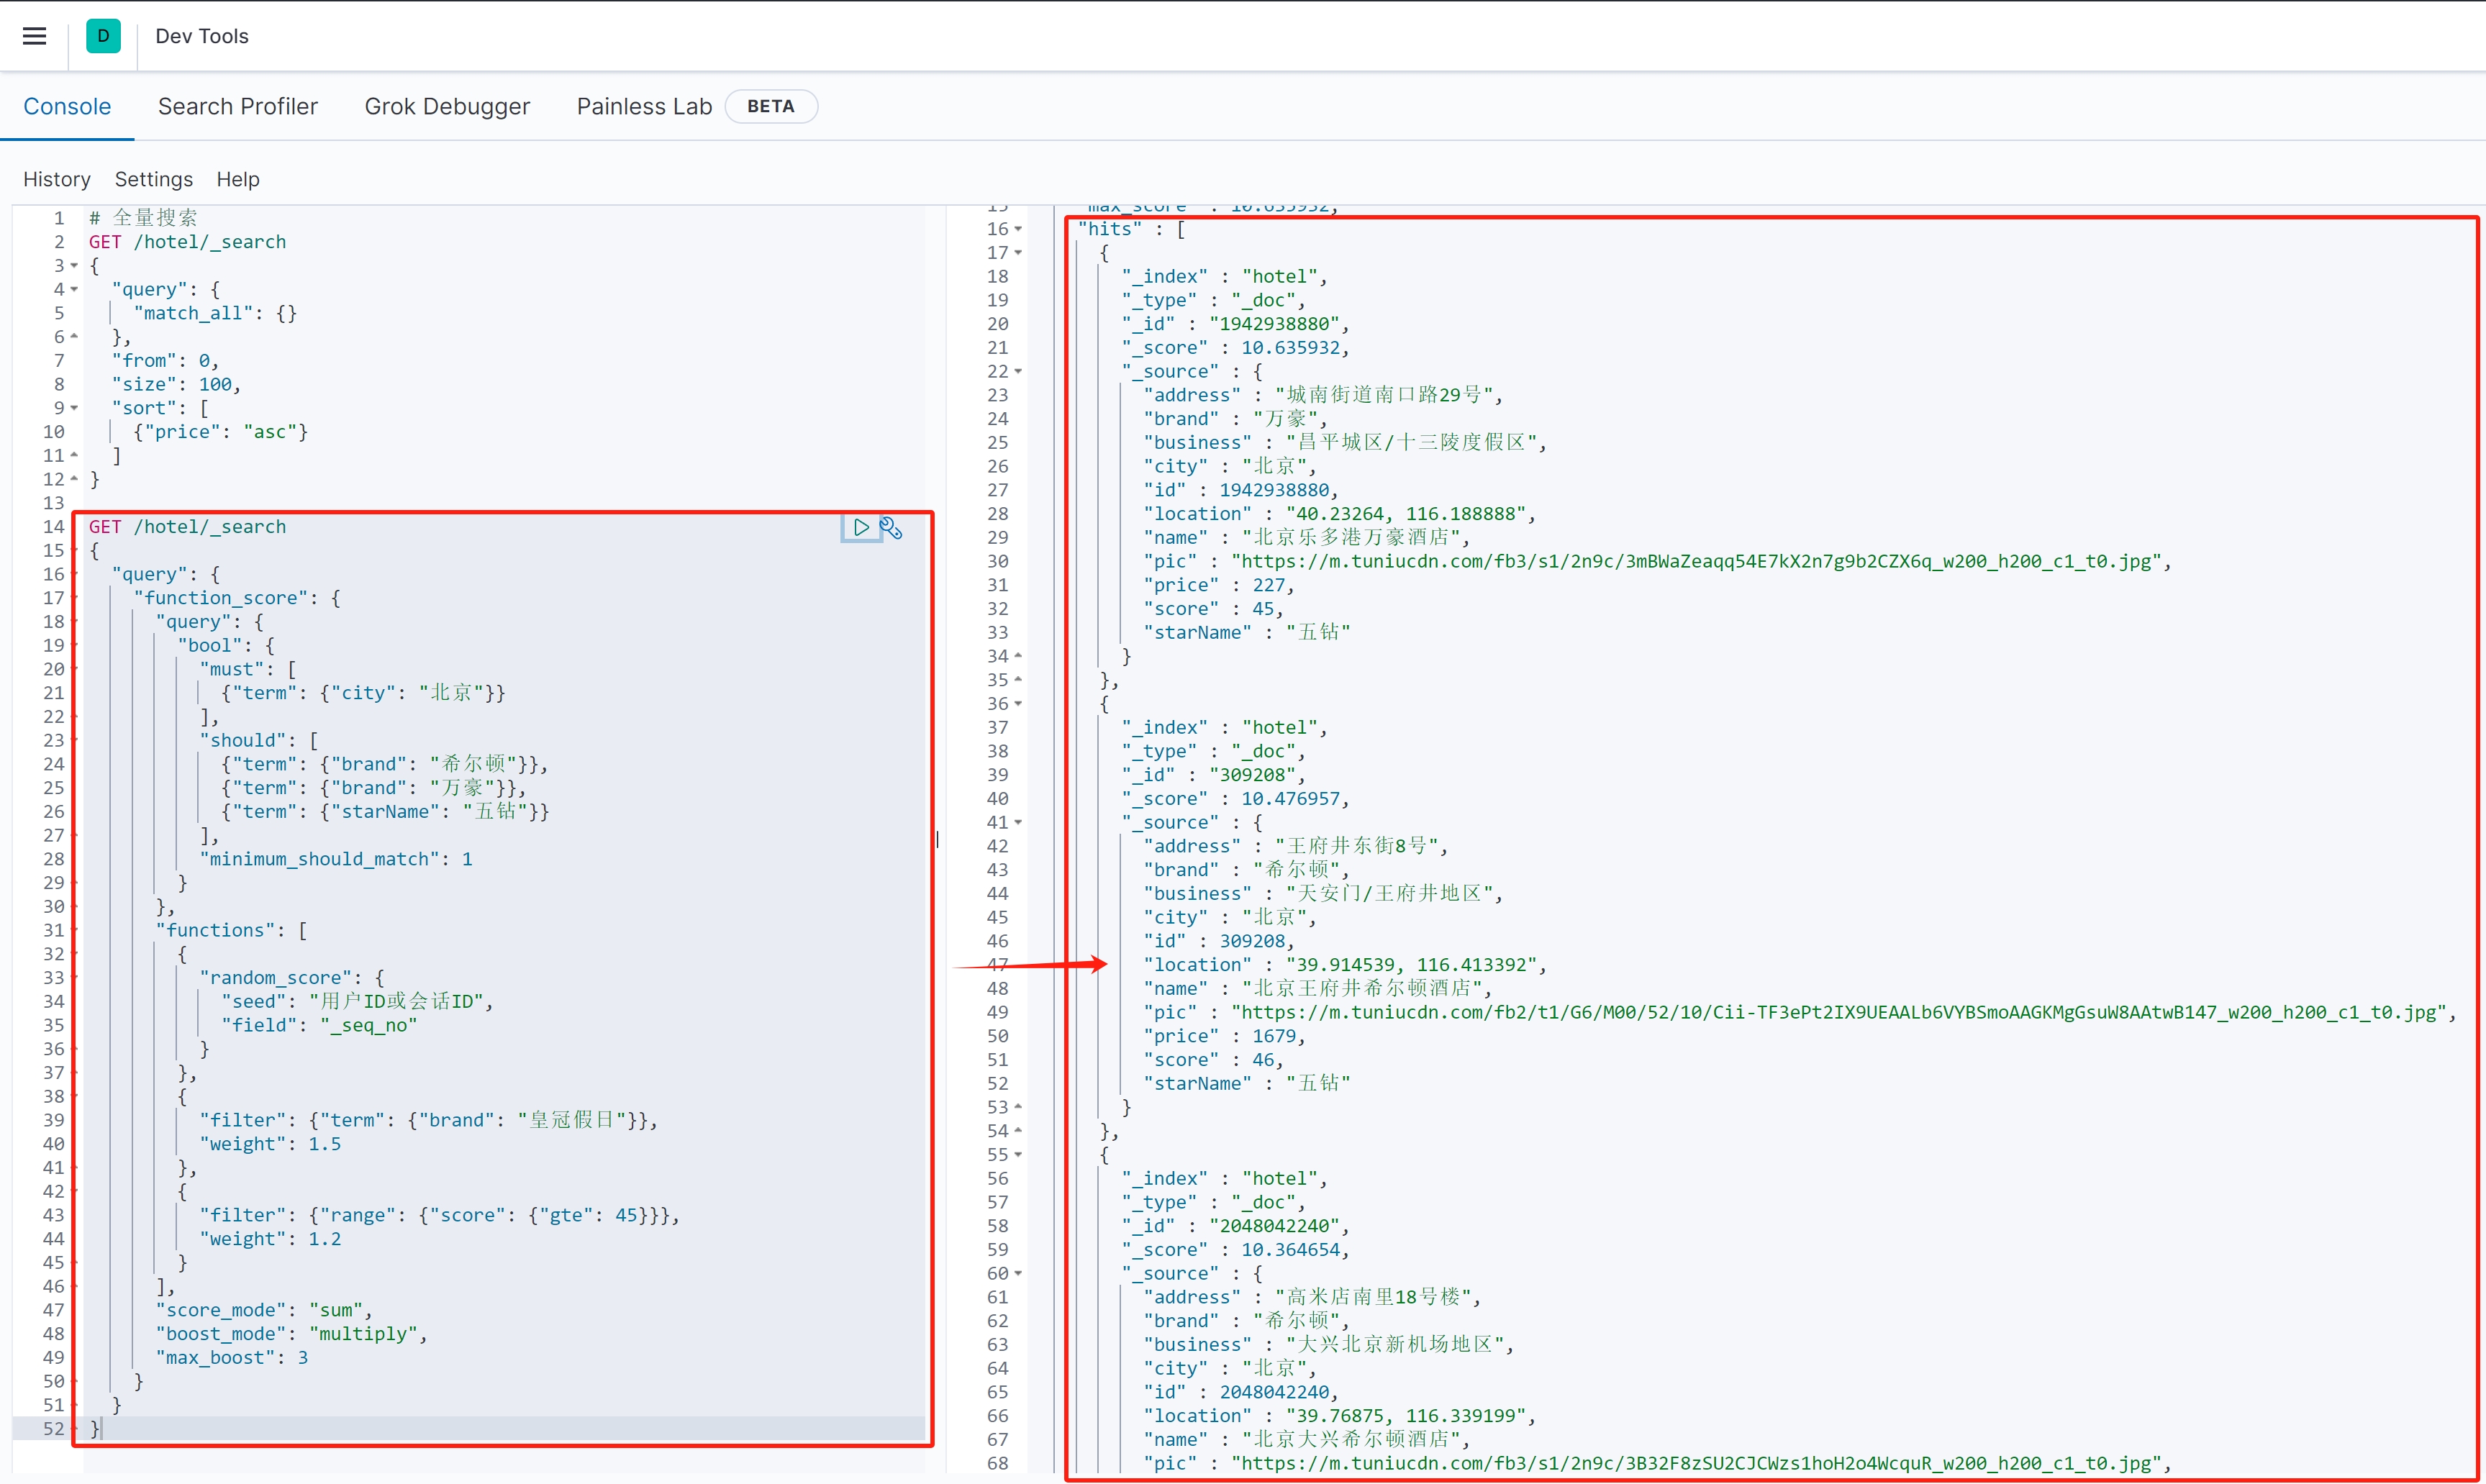Collapse editor line 3 opening brace
The width and height of the screenshot is (2486, 1484).
point(74,266)
